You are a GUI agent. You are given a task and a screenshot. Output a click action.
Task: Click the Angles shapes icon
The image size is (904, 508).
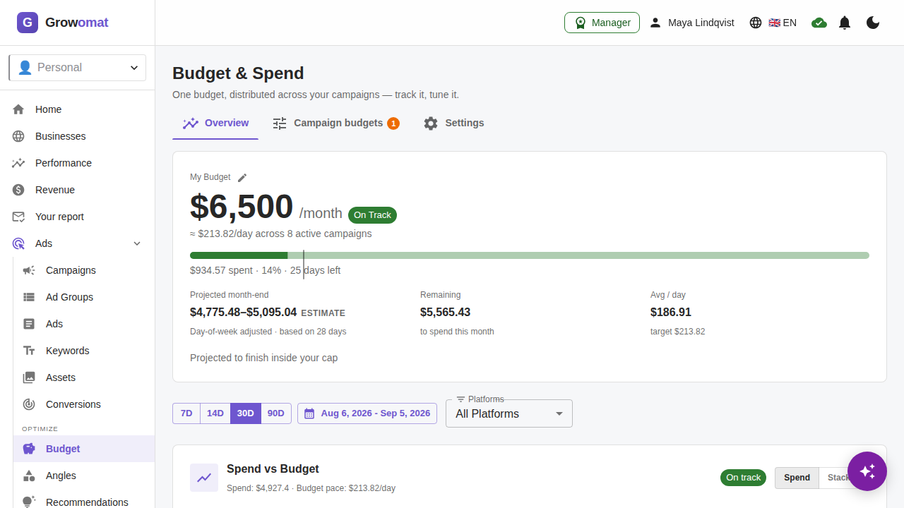coord(29,476)
